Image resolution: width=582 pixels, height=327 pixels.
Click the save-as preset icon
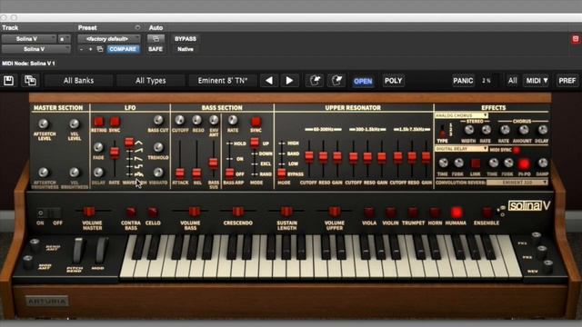click(x=30, y=81)
